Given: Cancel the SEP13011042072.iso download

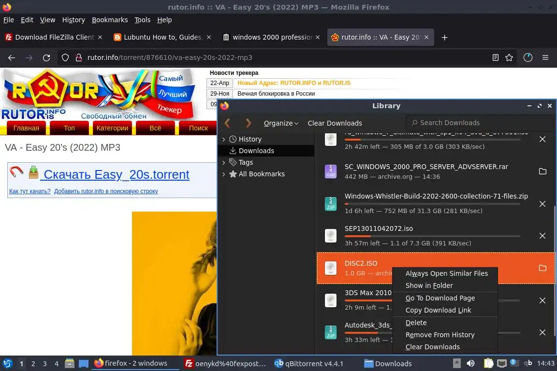Looking at the screenshot, I should point(542,236).
